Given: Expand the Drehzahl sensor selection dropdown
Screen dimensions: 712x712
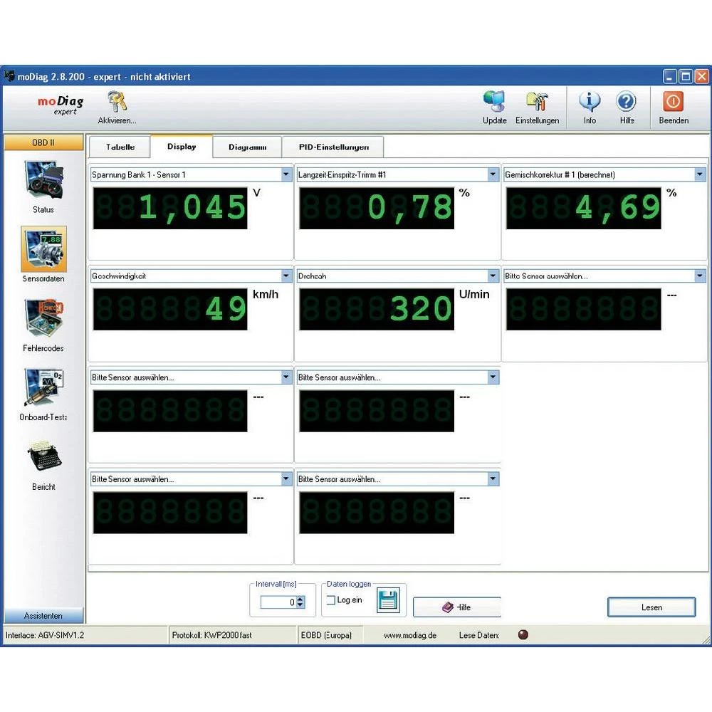Looking at the screenshot, I should (494, 276).
